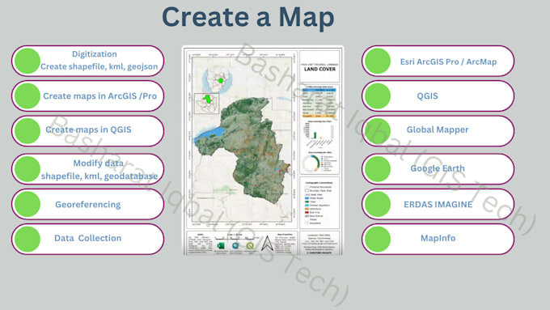
Task: Select Modify data shapefile, kml, geodatabase
Action: 87,169
